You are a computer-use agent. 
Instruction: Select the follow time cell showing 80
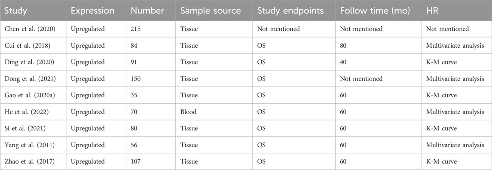pos(343,46)
